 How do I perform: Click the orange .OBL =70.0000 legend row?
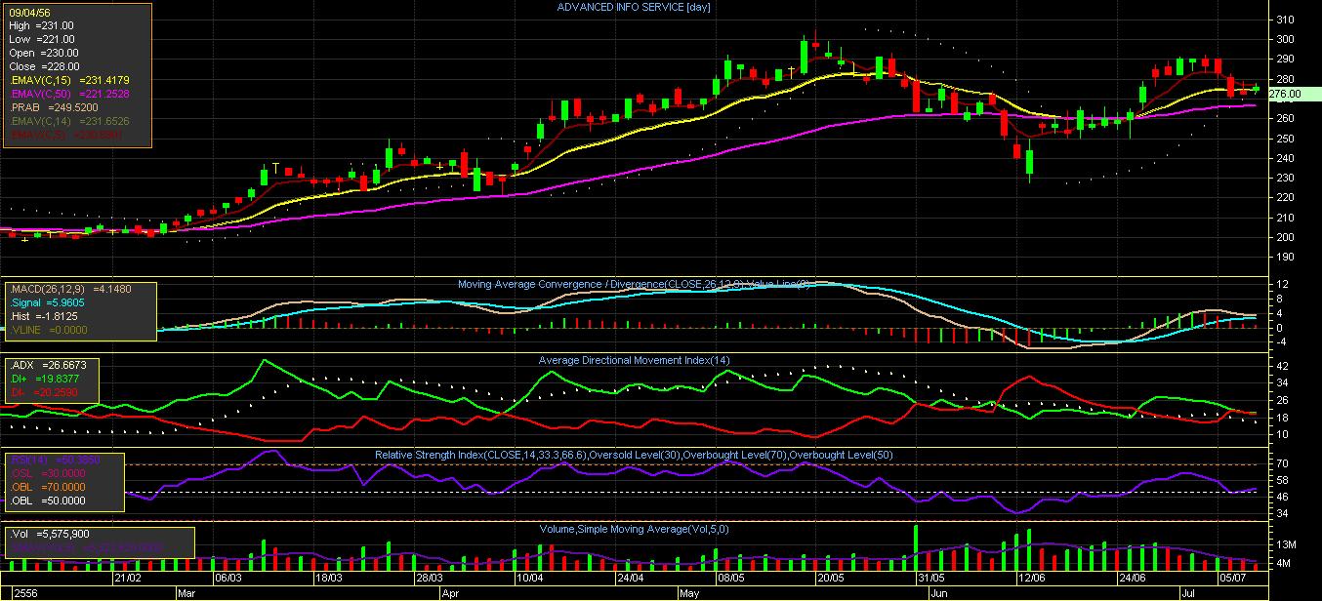tap(48, 487)
